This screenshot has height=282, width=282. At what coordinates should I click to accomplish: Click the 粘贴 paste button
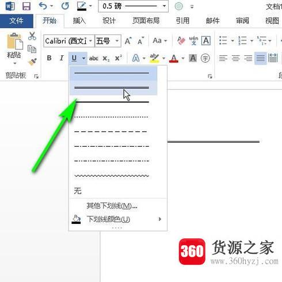coord(14,48)
